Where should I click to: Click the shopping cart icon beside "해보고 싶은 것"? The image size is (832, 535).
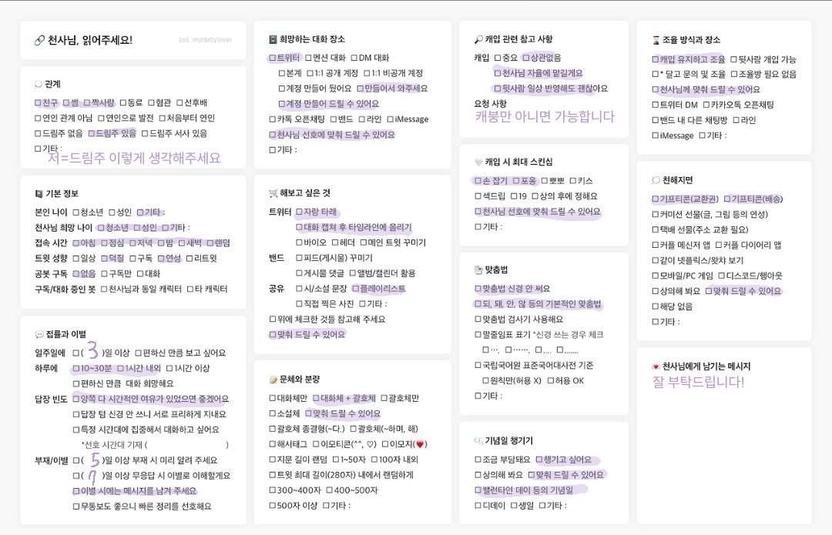(x=273, y=193)
